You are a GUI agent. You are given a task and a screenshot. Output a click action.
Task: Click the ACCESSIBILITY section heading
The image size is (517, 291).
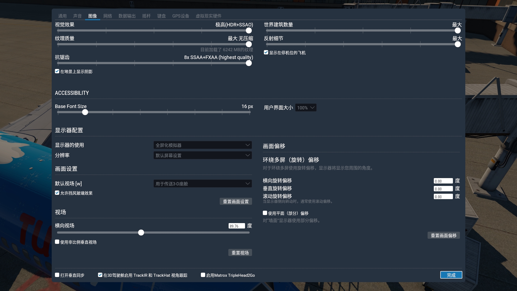tap(72, 93)
